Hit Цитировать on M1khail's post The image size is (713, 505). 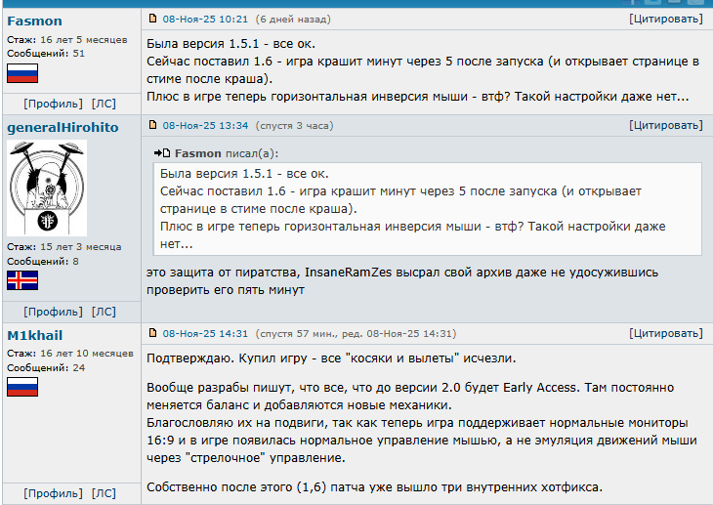coord(665,333)
